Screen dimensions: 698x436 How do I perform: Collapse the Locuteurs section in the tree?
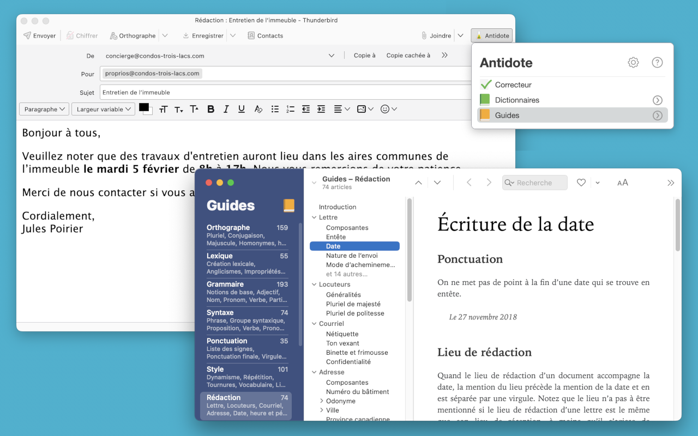(315, 284)
